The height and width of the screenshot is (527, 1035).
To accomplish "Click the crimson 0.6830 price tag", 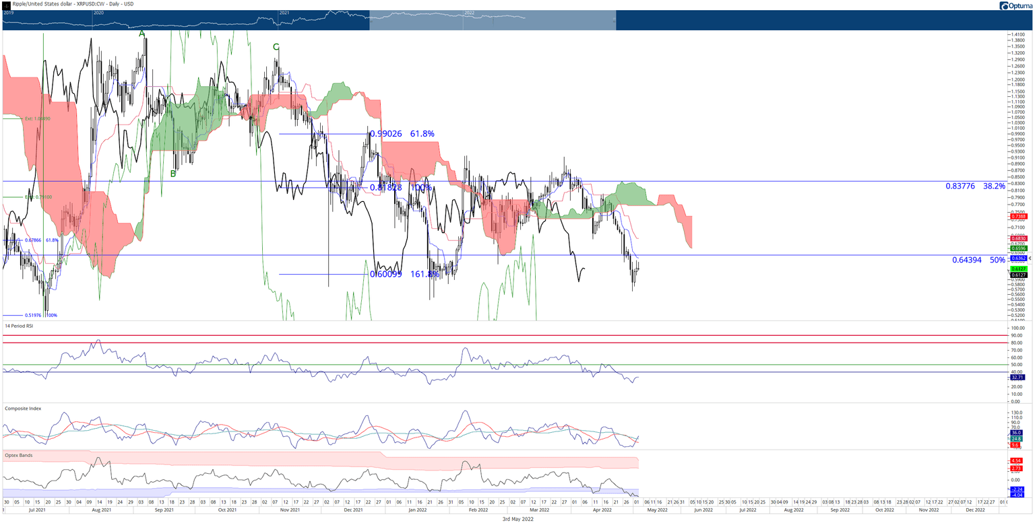I will [1017, 238].
